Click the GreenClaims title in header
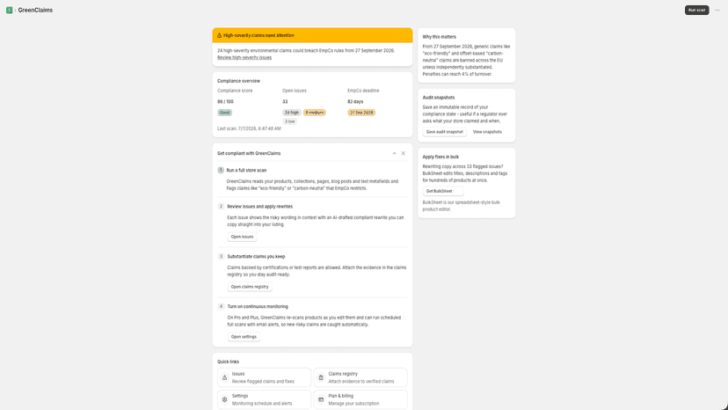Image resolution: width=728 pixels, height=410 pixels. [x=35, y=10]
